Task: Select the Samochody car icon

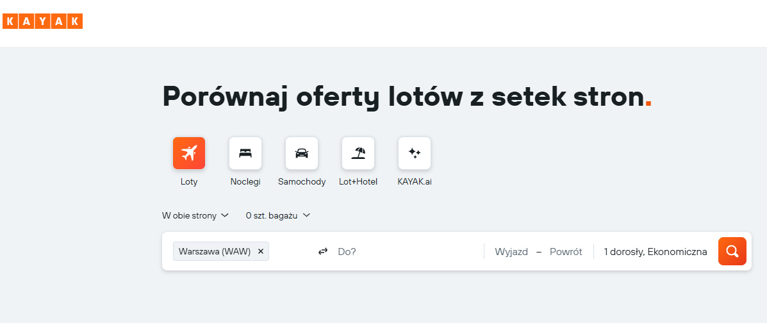Action: [302, 153]
